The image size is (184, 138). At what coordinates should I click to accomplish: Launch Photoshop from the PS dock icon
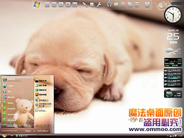[x=47, y=5]
